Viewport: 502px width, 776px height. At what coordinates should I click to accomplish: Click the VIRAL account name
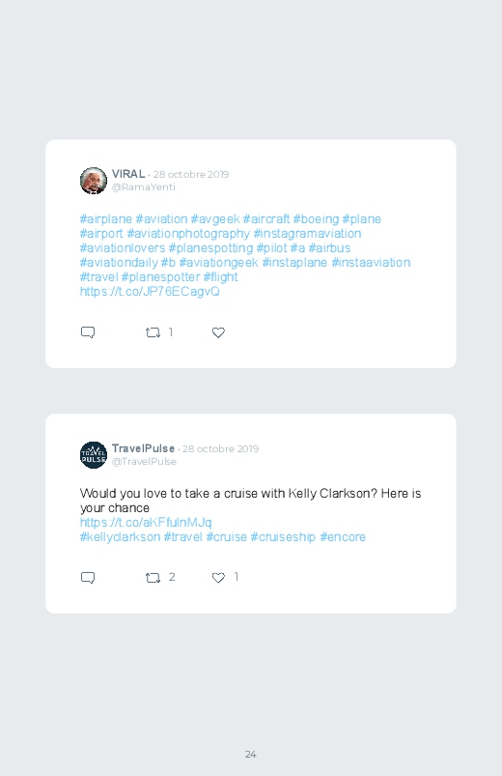(x=128, y=174)
